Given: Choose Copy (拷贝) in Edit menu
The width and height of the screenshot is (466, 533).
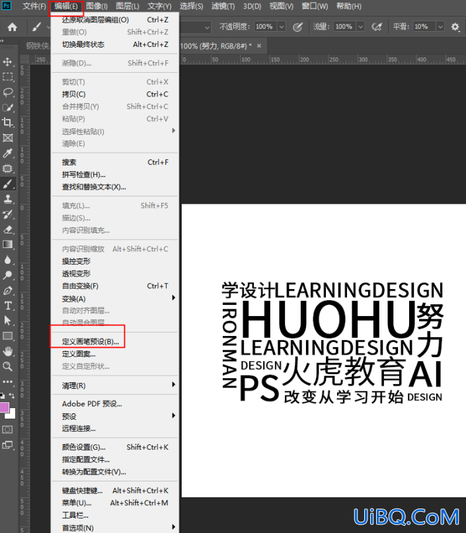Looking at the screenshot, I should pos(115,94).
